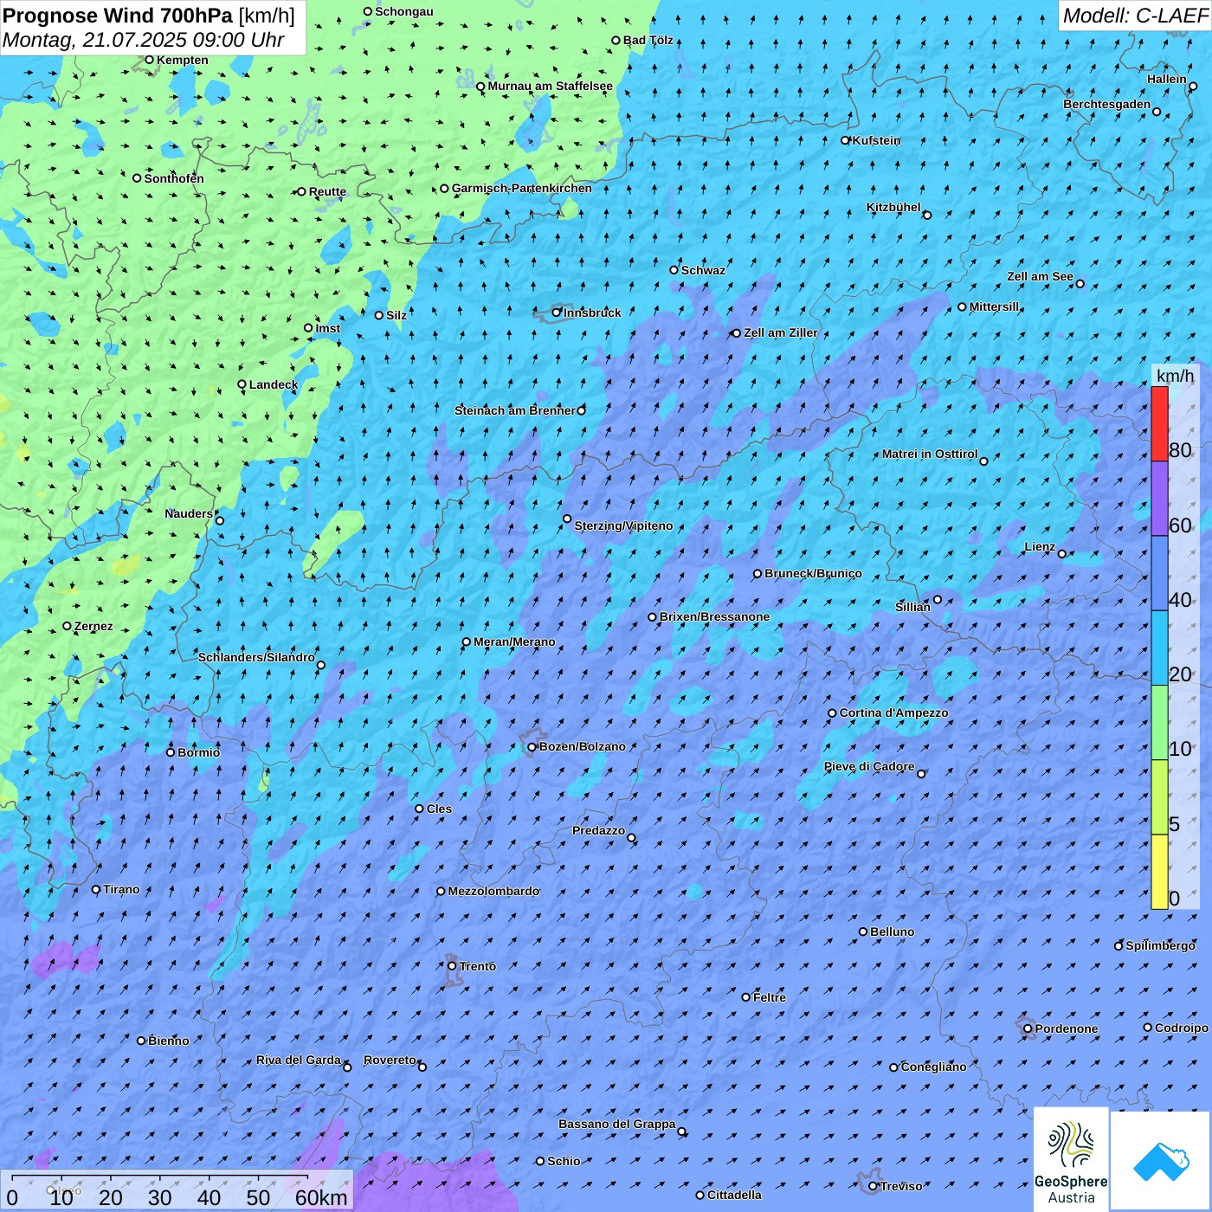The image size is (1212, 1212).
Task: Click the '60km' scale bar label
Action: tap(321, 1197)
